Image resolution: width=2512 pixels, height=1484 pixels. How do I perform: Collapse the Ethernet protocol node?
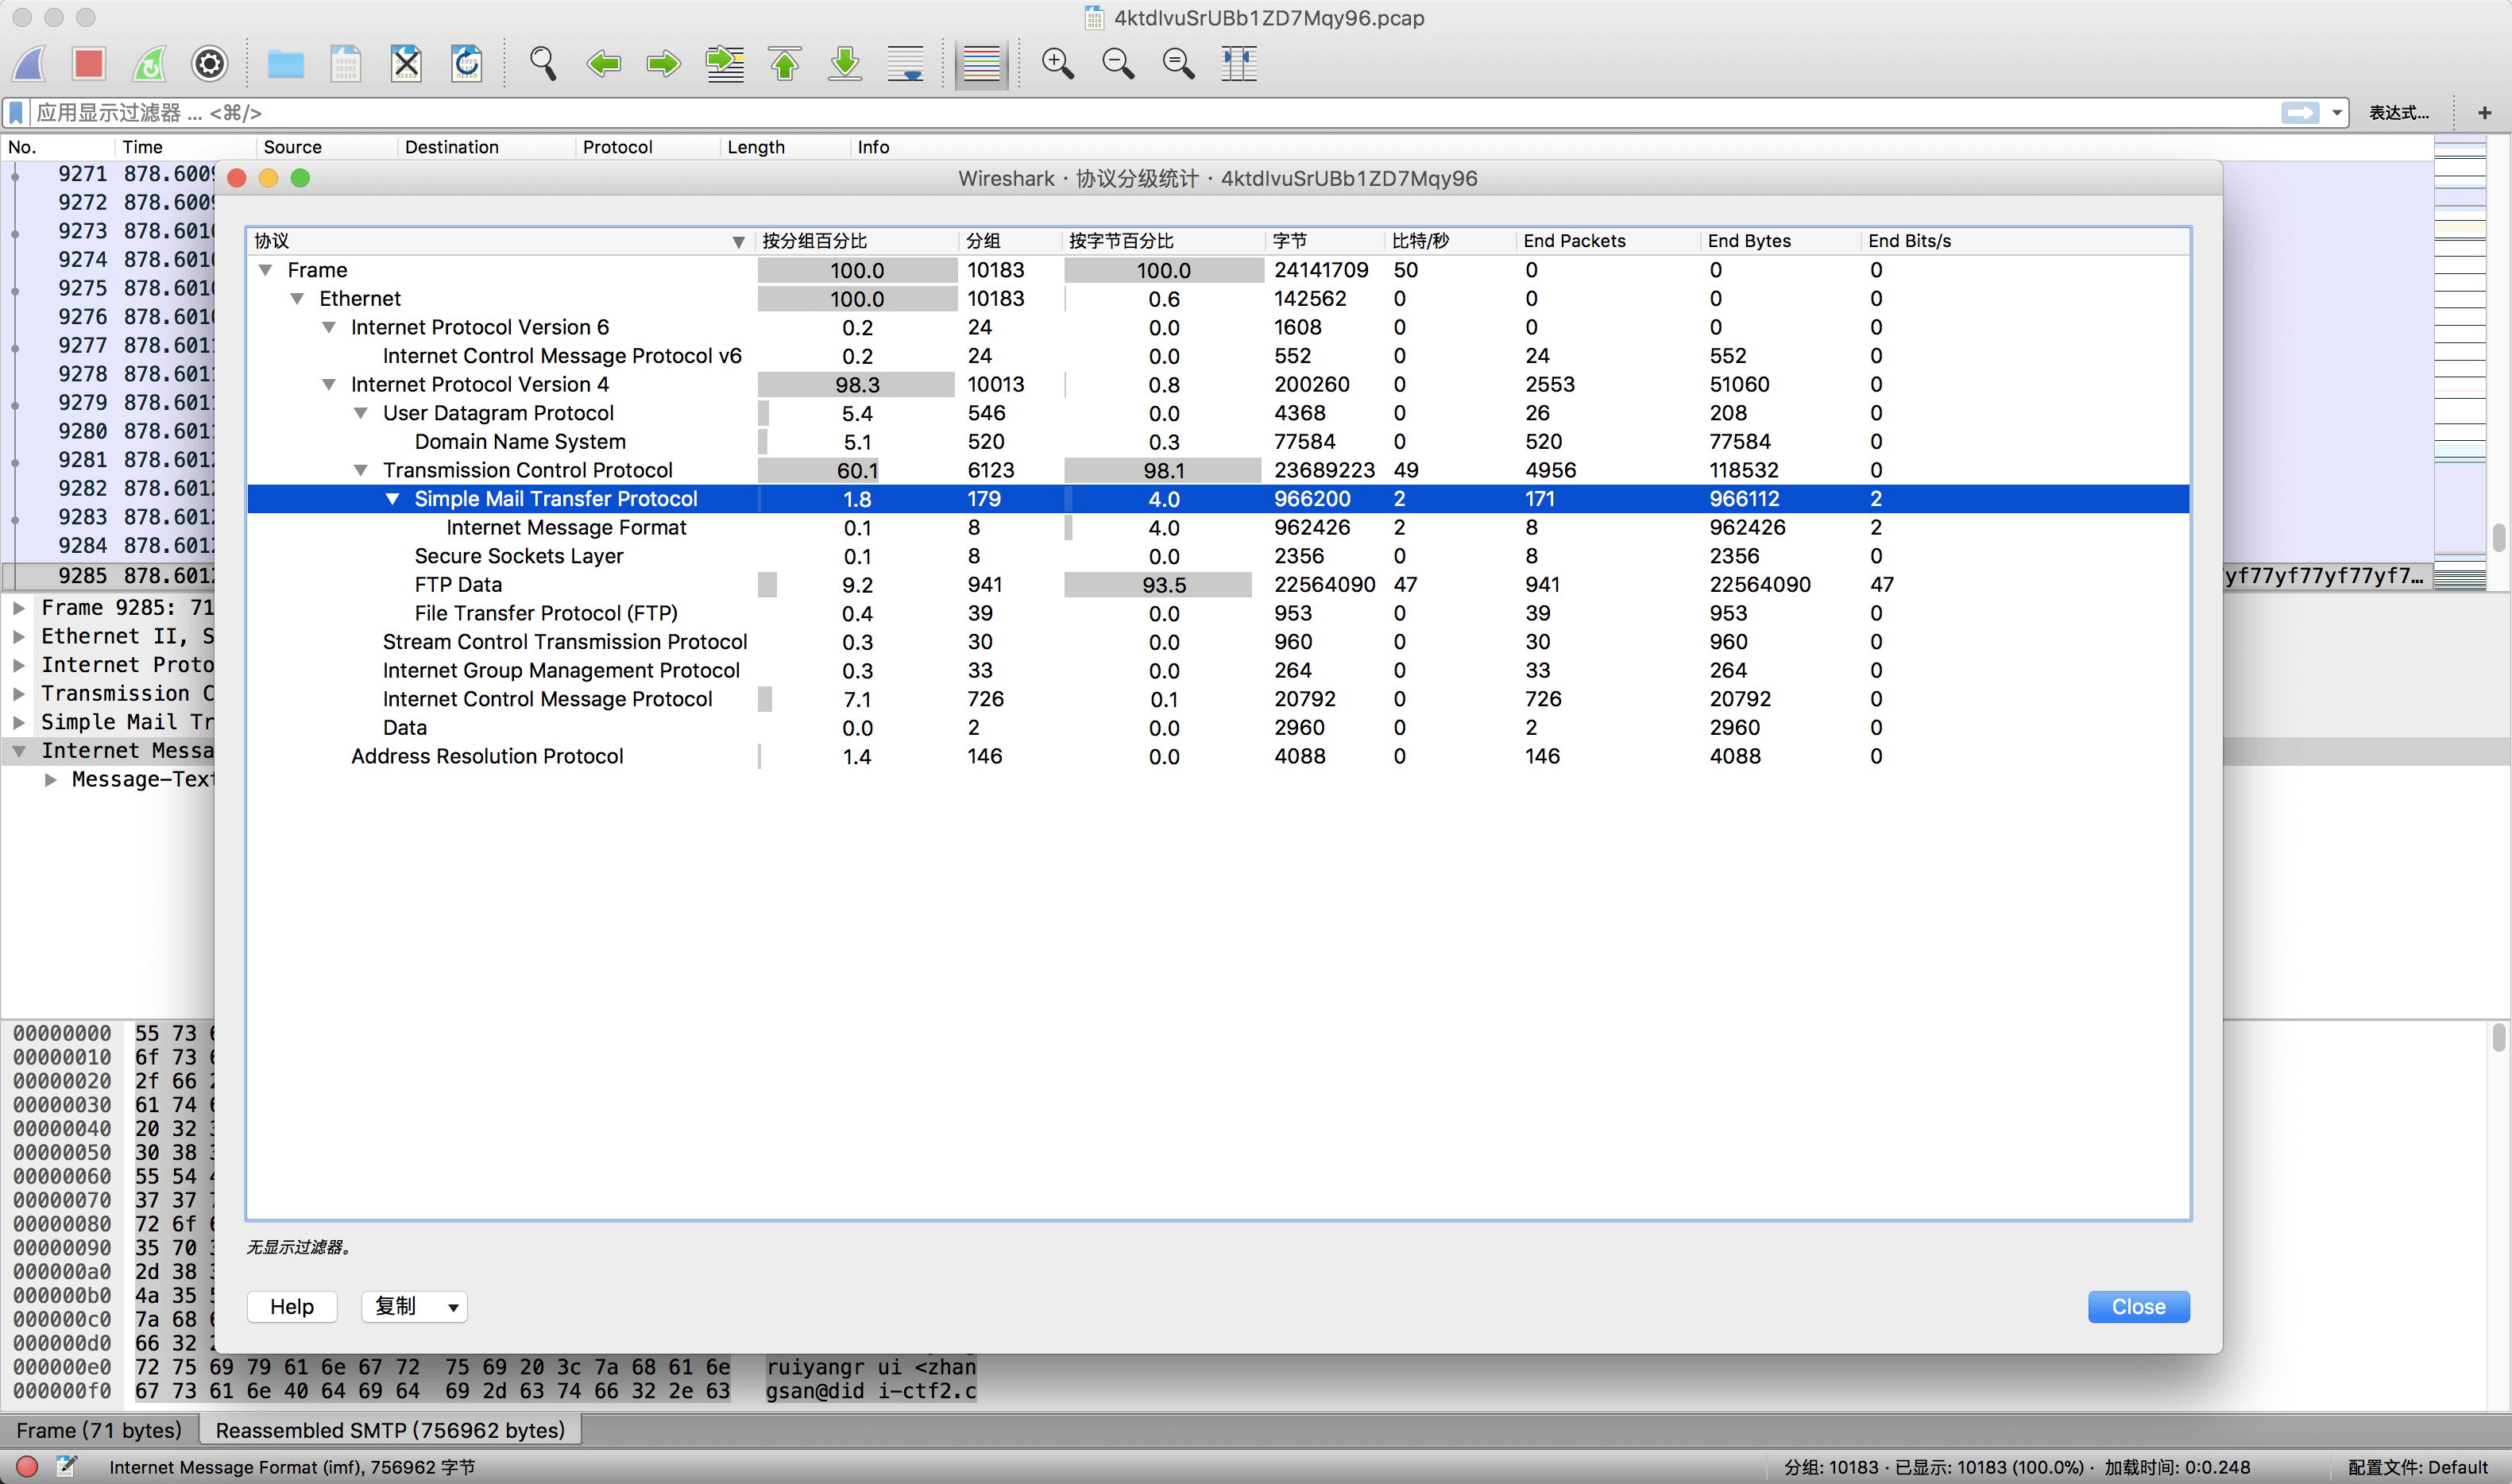click(297, 299)
